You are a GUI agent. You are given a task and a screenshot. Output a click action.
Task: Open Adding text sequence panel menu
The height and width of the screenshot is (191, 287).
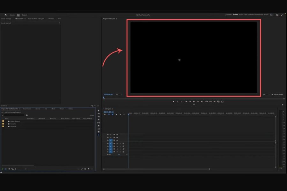[x=113, y=109]
